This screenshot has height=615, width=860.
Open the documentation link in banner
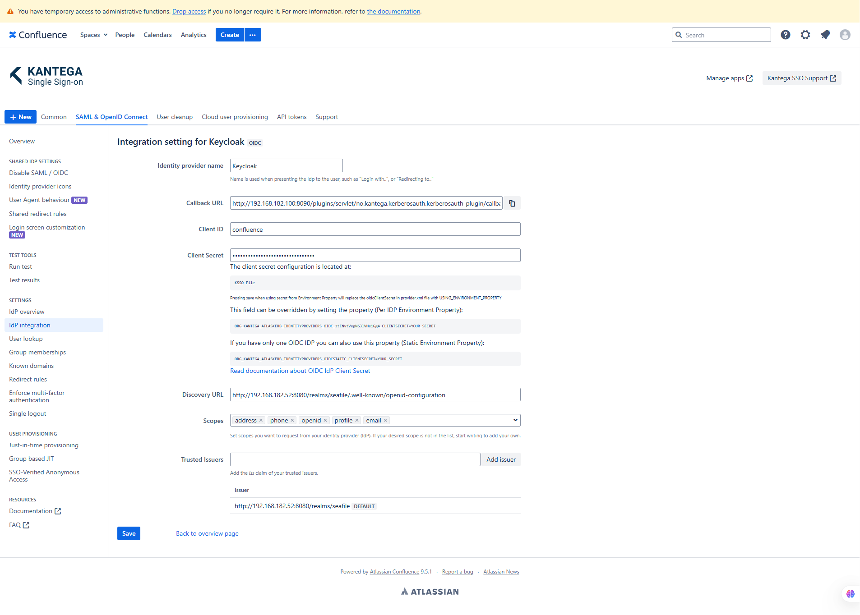click(393, 11)
